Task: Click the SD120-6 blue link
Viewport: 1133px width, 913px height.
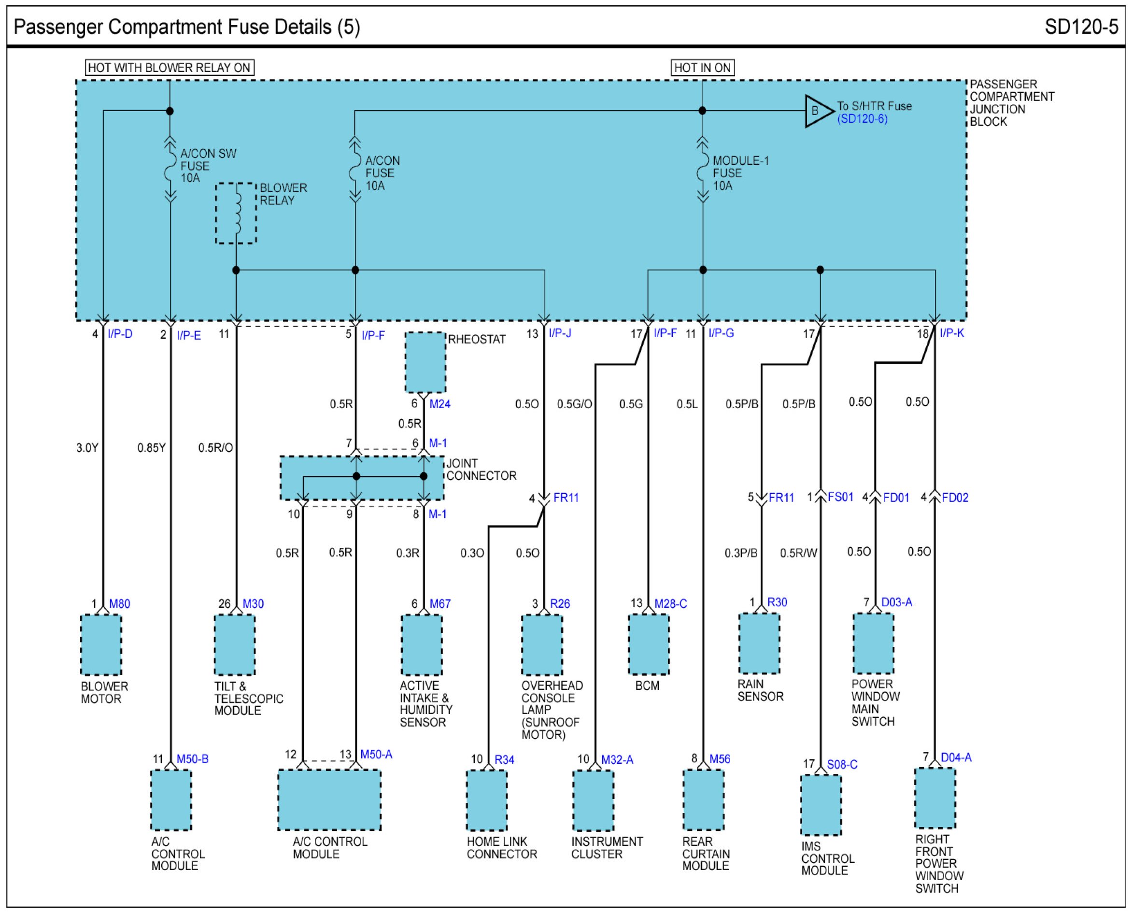Action: (862, 119)
